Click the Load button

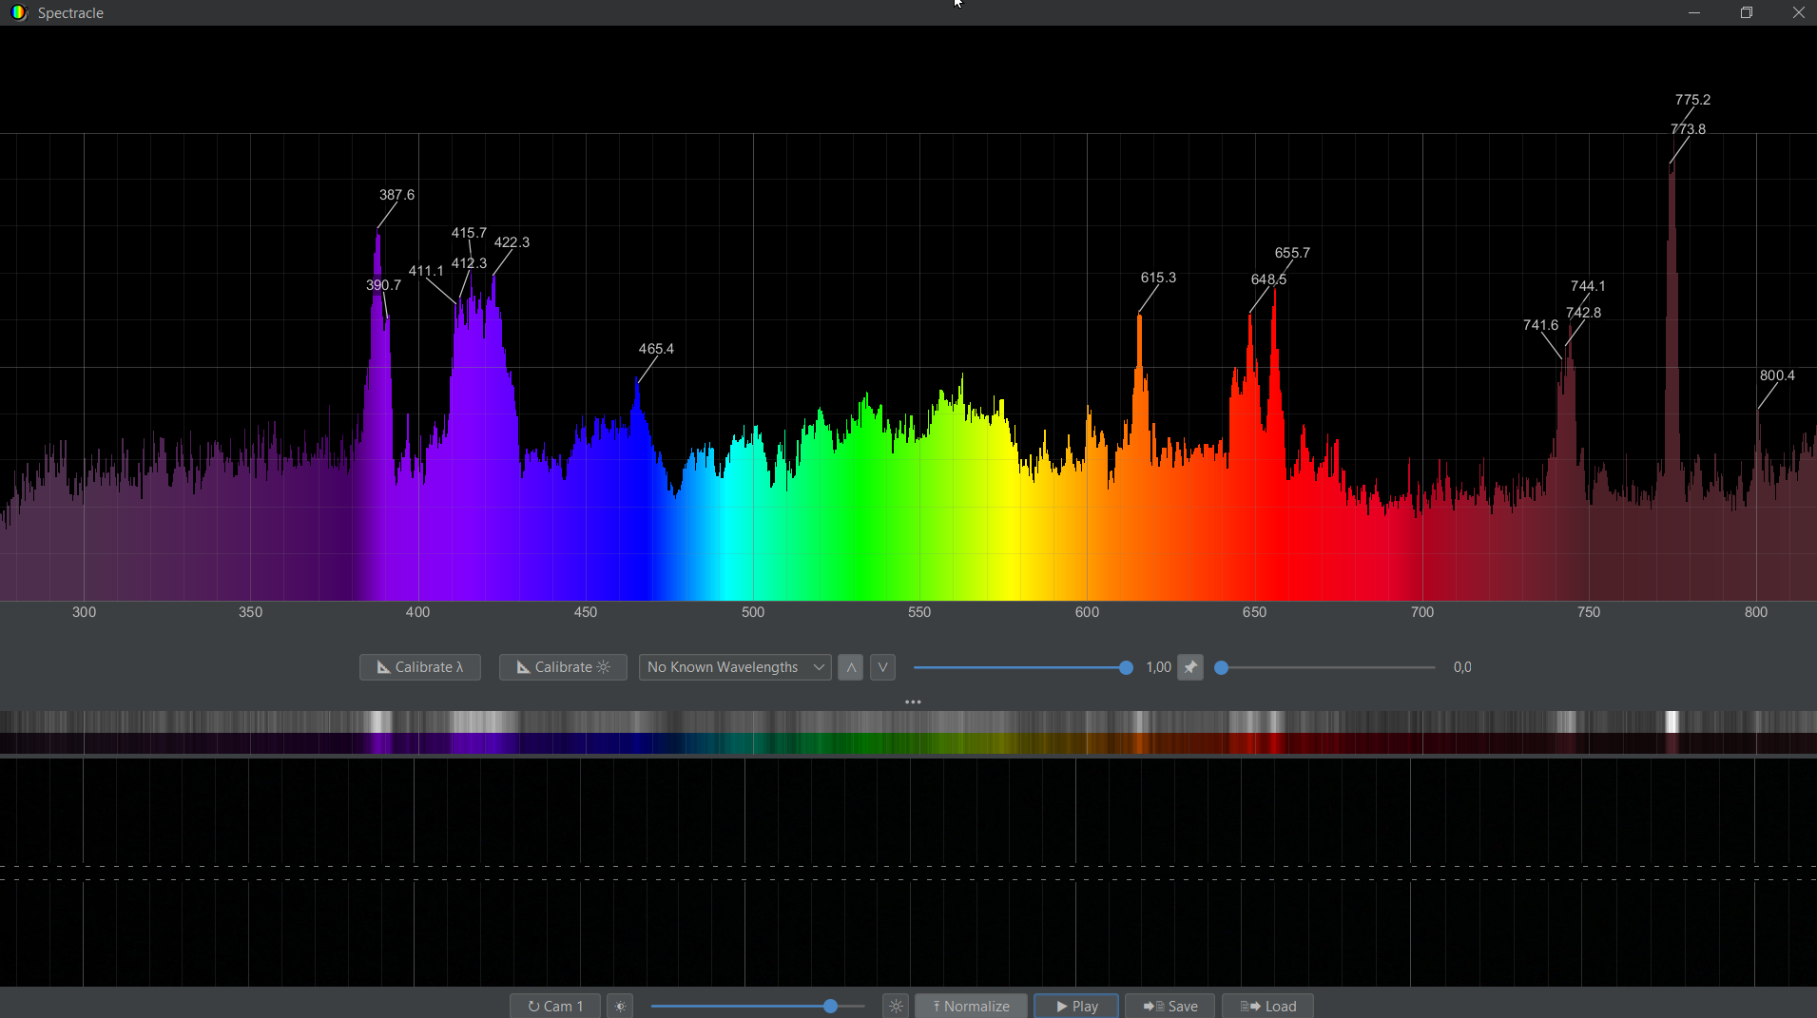click(1267, 1006)
